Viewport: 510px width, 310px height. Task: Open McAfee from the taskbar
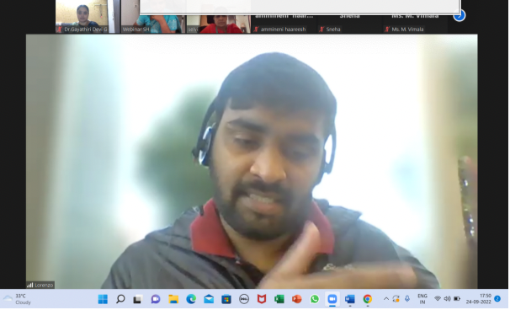click(x=262, y=299)
